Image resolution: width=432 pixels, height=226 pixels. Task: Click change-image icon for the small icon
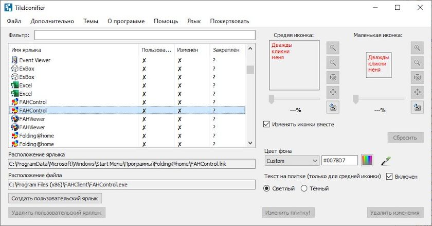[417, 107]
